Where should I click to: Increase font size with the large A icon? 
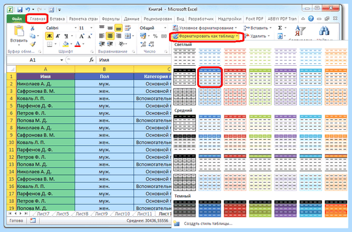coord(82,36)
